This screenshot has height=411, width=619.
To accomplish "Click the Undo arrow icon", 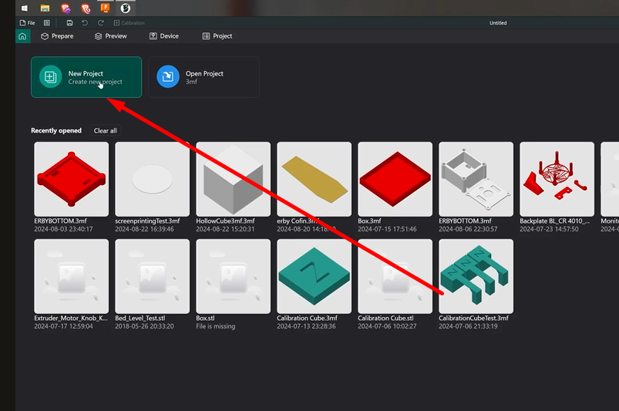I will (85, 23).
